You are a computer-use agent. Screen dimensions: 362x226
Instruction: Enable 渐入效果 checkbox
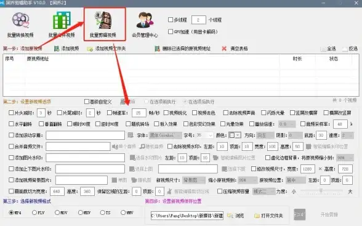[156, 124]
